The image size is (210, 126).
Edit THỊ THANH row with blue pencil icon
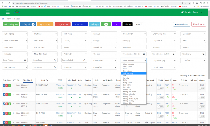point(4,113)
